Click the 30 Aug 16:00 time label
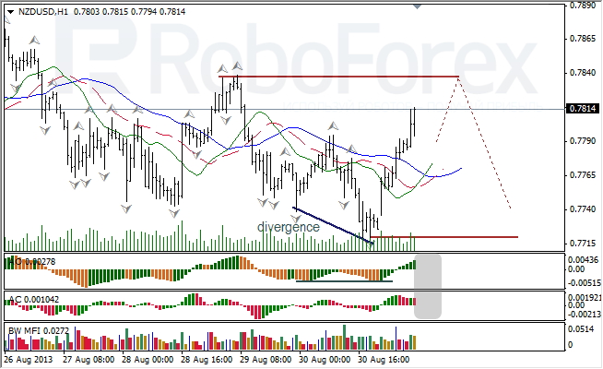Image resolution: width=603 pixels, height=369 pixels. pos(384,360)
